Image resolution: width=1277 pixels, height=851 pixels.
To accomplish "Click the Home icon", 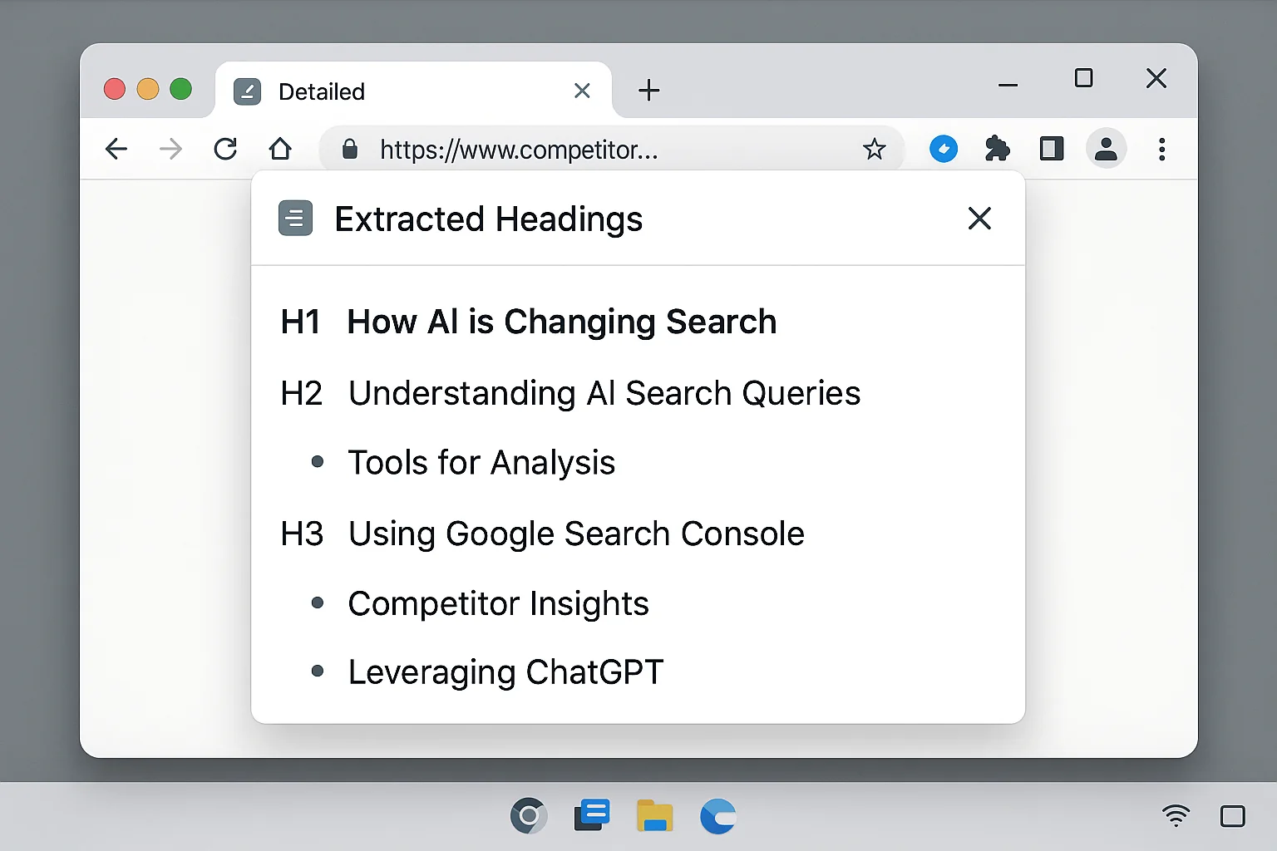I will pyautogui.click(x=280, y=149).
